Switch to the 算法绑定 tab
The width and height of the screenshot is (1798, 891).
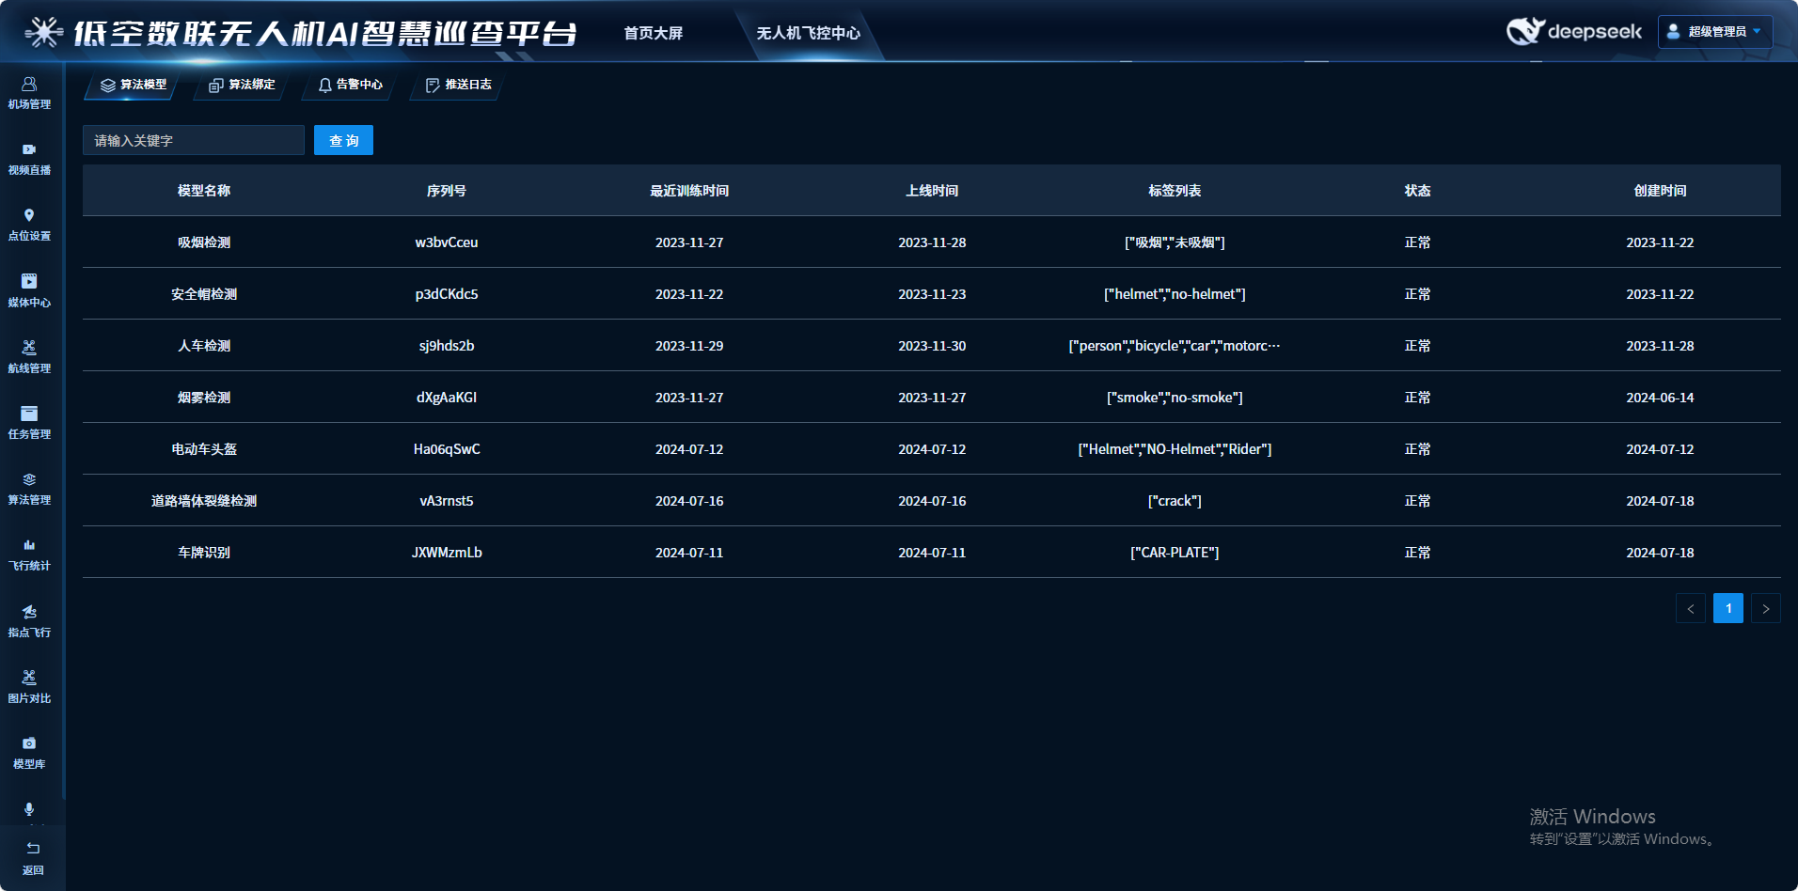(242, 85)
